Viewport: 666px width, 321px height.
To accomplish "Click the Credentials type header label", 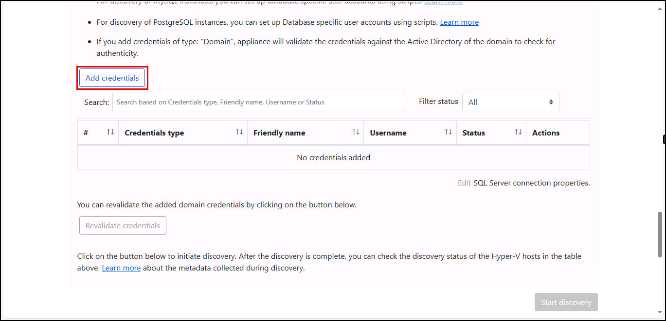I will 154,133.
